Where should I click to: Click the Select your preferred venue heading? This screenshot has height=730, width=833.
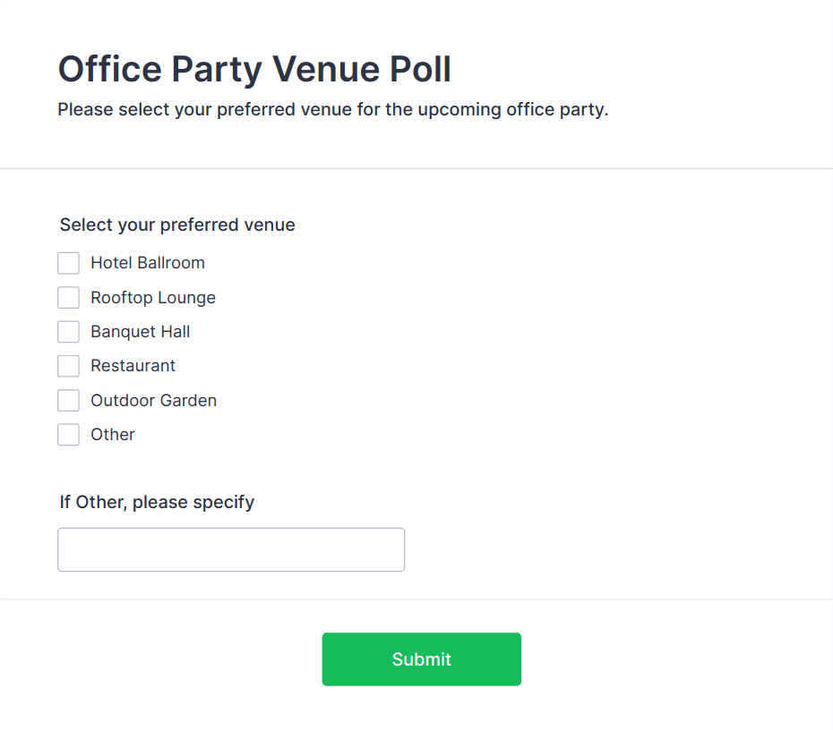[x=176, y=225]
